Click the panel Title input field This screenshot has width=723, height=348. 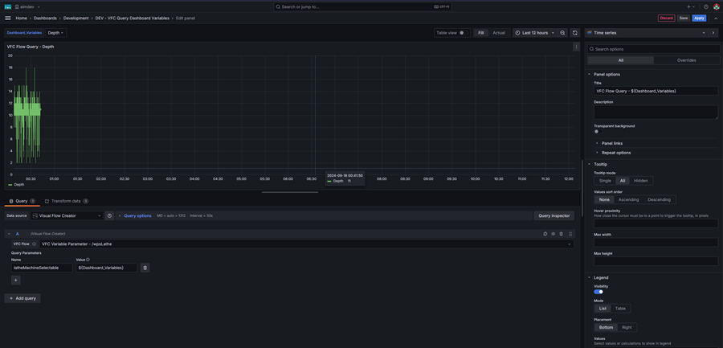click(656, 91)
